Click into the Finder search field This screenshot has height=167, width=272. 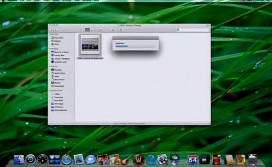[x=193, y=30]
